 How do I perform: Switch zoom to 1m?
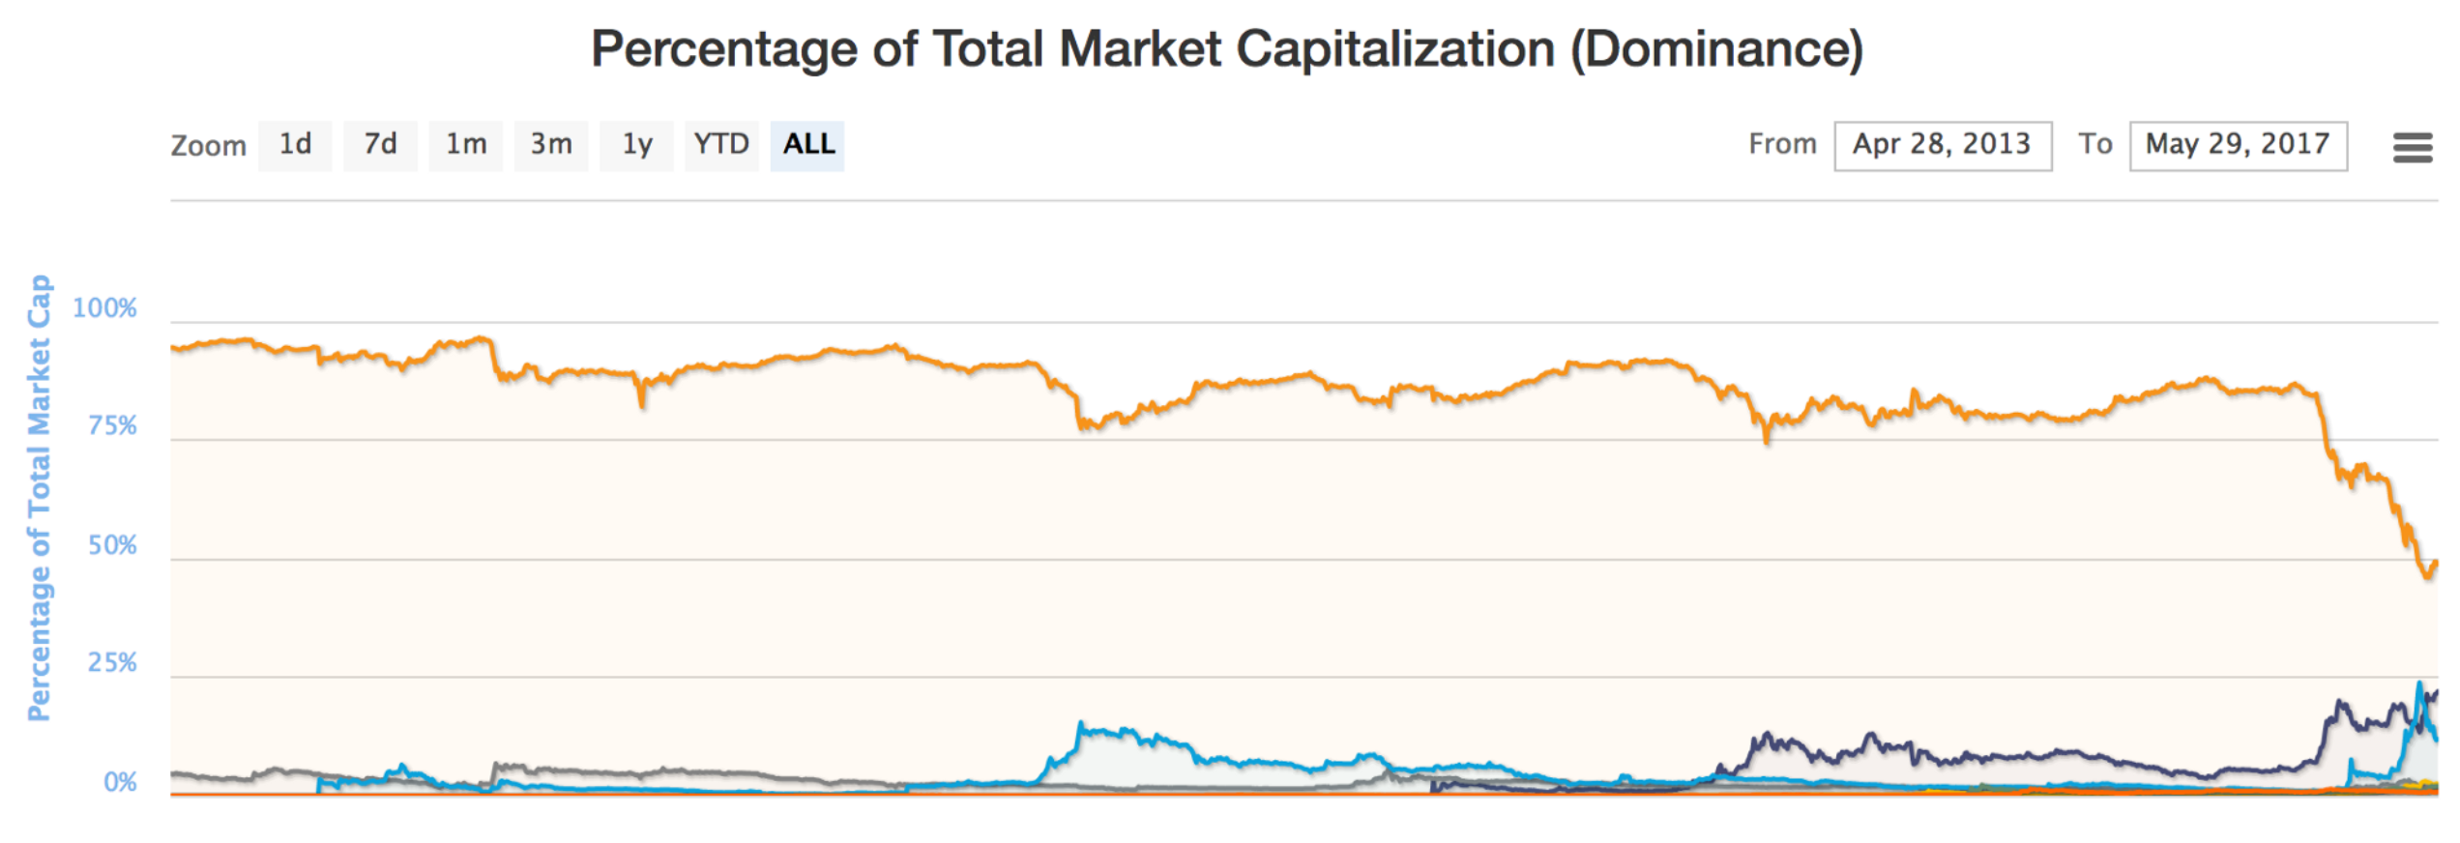(465, 145)
